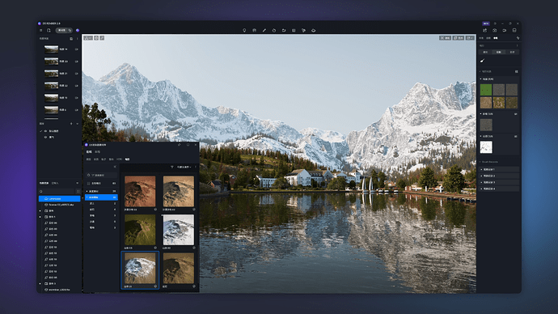This screenshot has width=558, height=314.
Task: Toggle the eye icon on first layer entry
Action: point(45,131)
